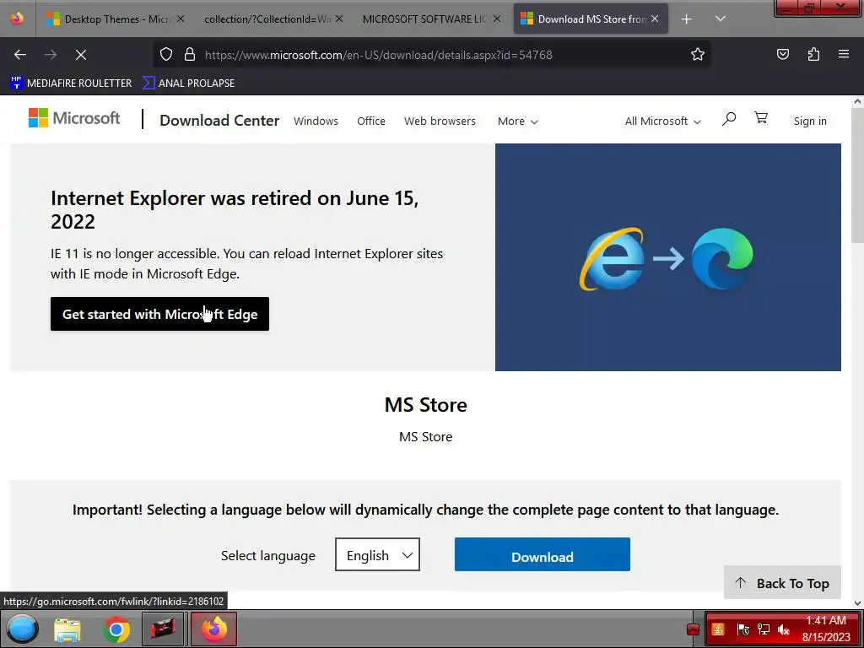Click Internet Explorer was retired heading

coord(235,209)
